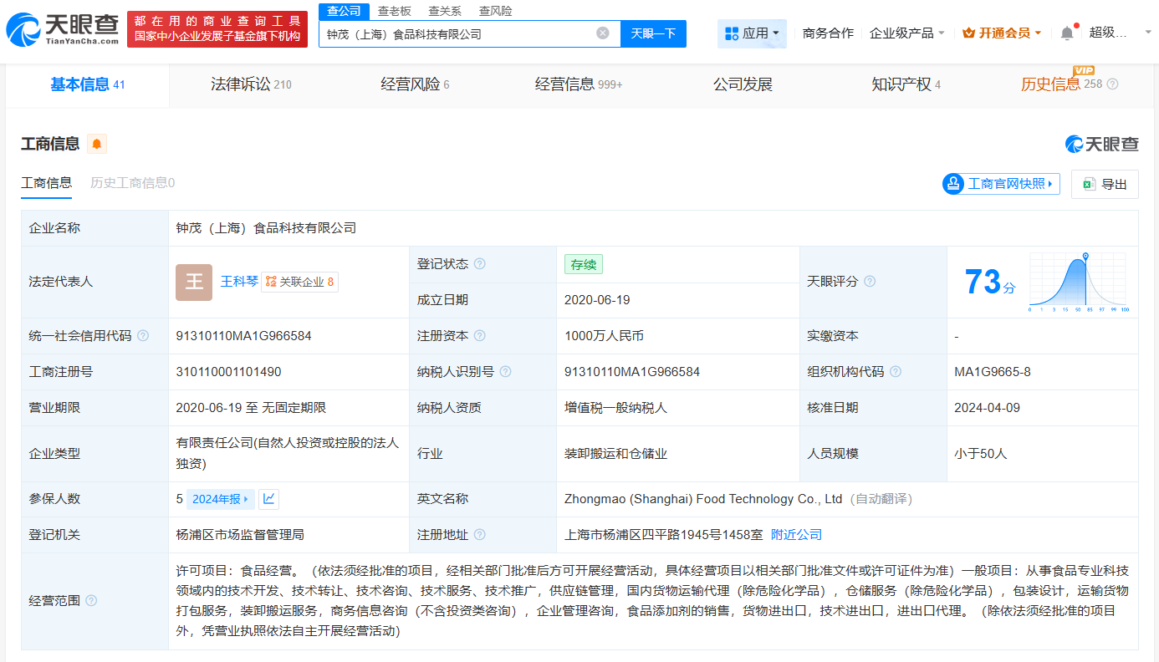Switch to the 法律诉讼 tab
Screen dimensions: 1159x662
(243, 84)
